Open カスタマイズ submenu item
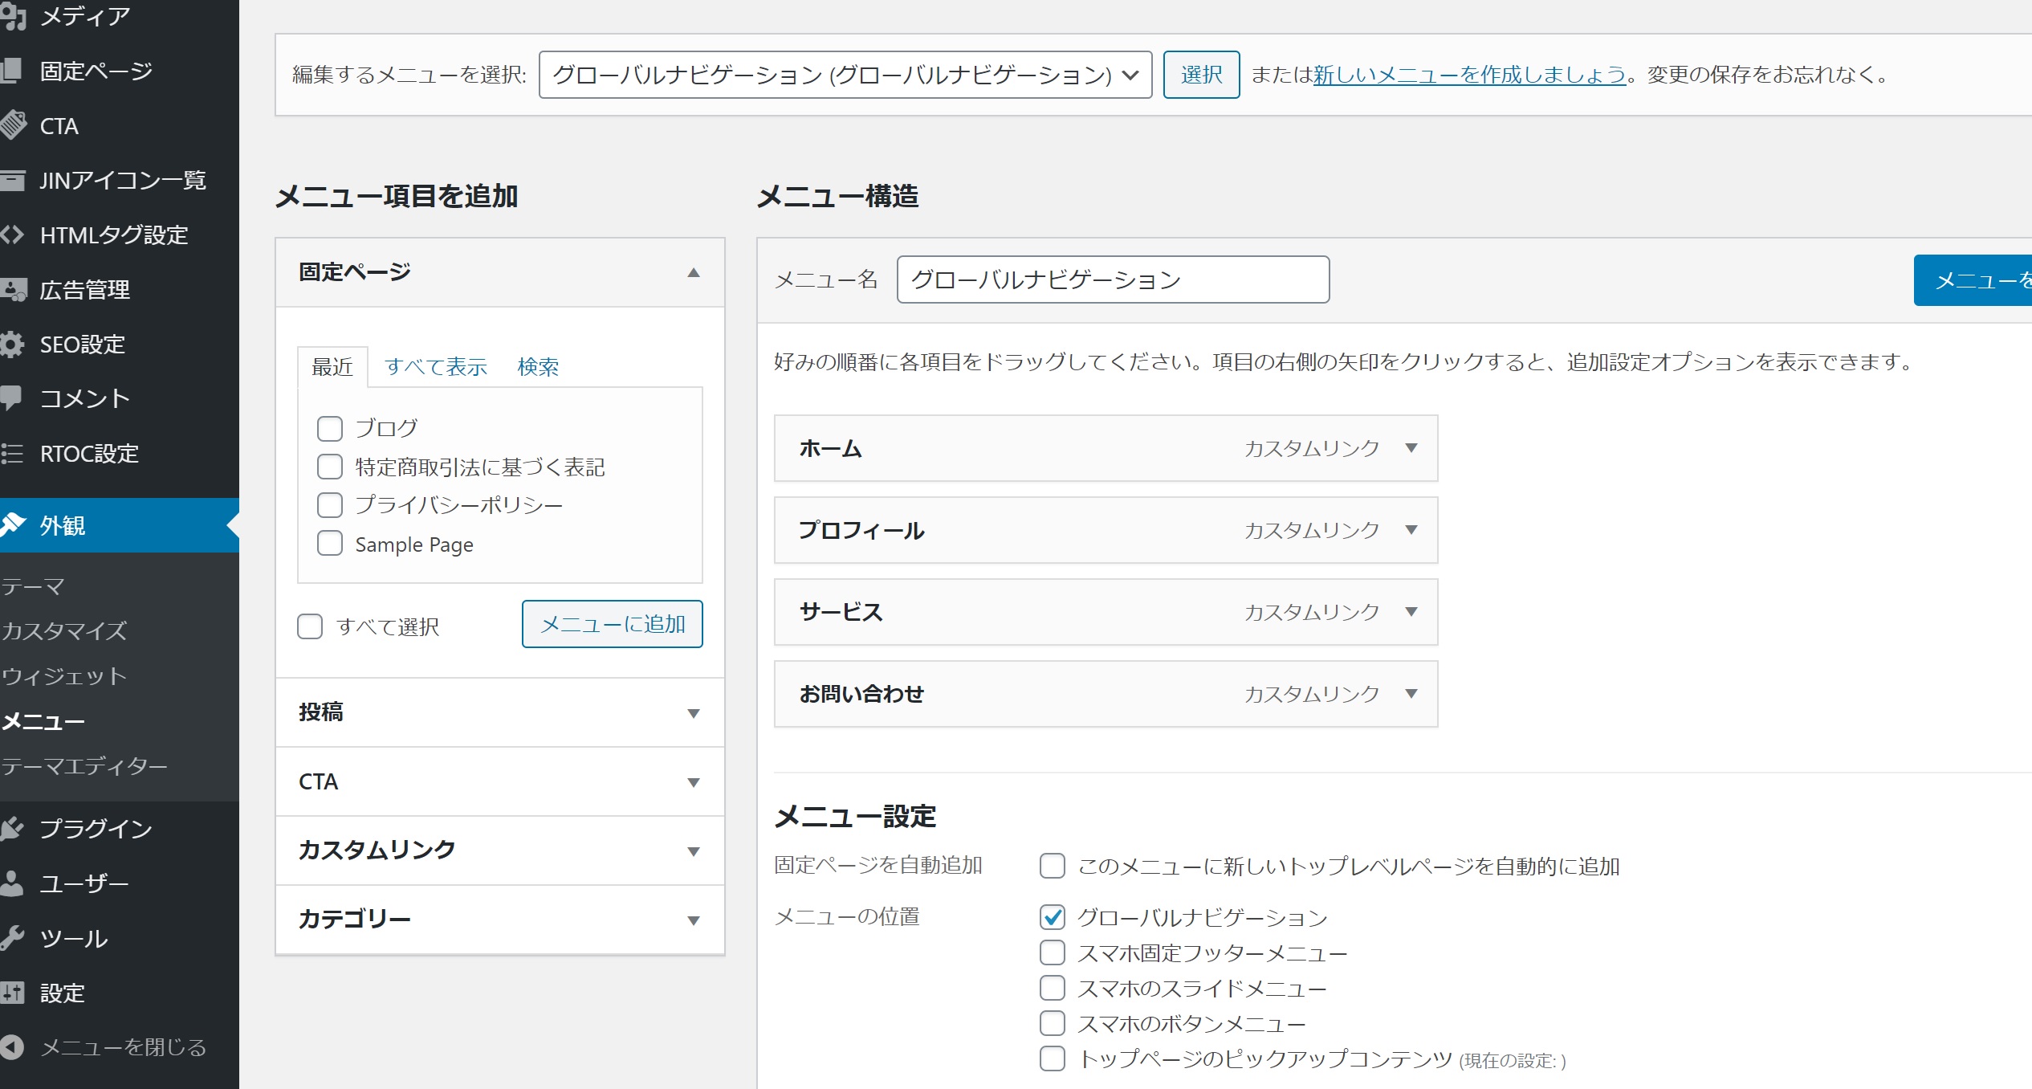Image resolution: width=2032 pixels, height=1089 pixels. (x=64, y=631)
